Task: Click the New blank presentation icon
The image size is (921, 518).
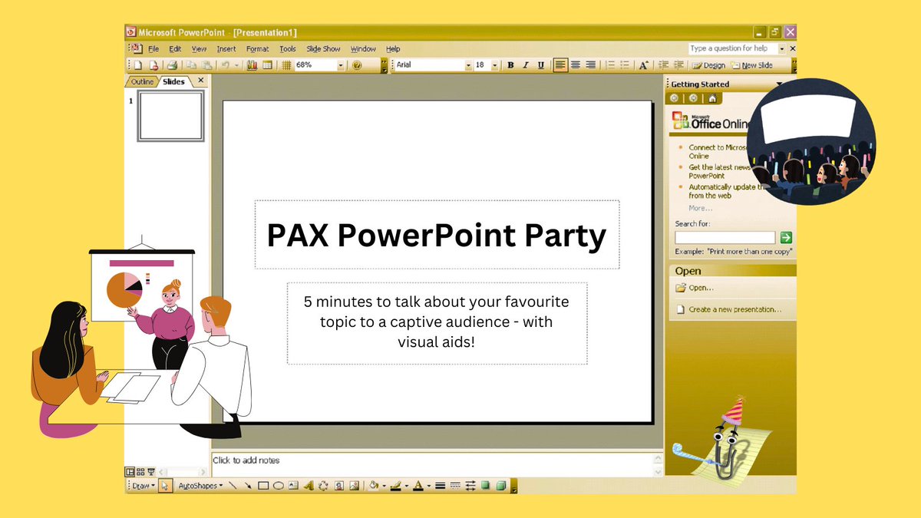Action: 137,65
